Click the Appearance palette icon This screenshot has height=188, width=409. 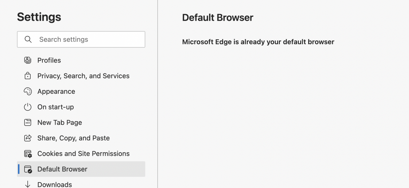click(28, 91)
